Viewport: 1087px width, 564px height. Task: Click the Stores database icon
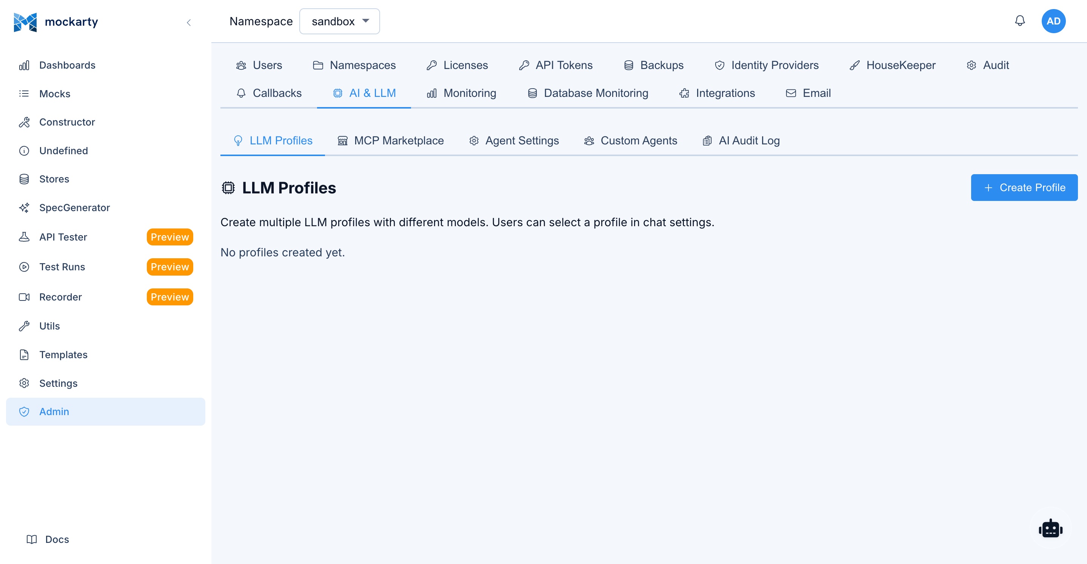(x=24, y=179)
